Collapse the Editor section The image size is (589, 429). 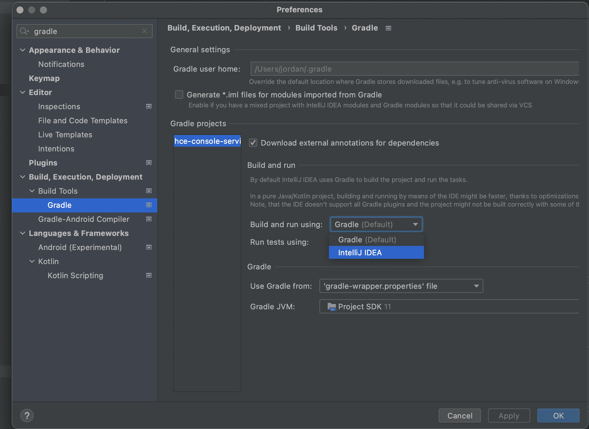tap(23, 92)
